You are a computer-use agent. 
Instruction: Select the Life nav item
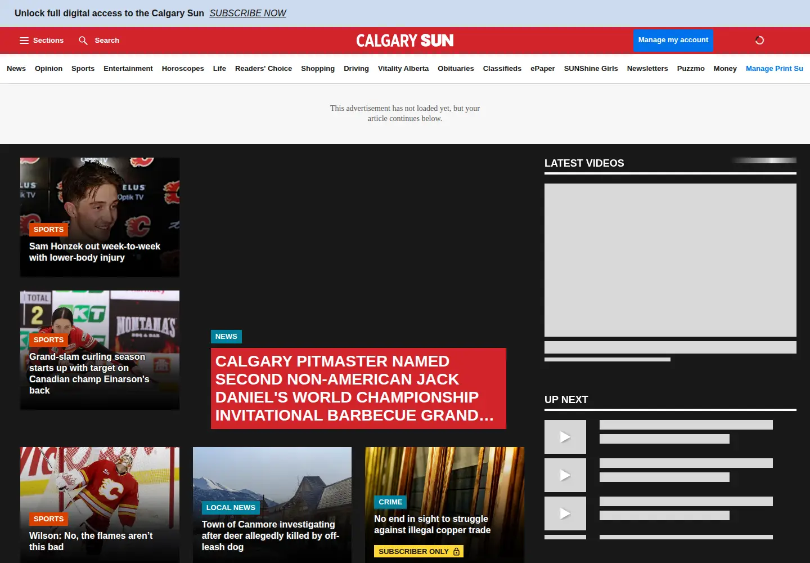pos(219,69)
